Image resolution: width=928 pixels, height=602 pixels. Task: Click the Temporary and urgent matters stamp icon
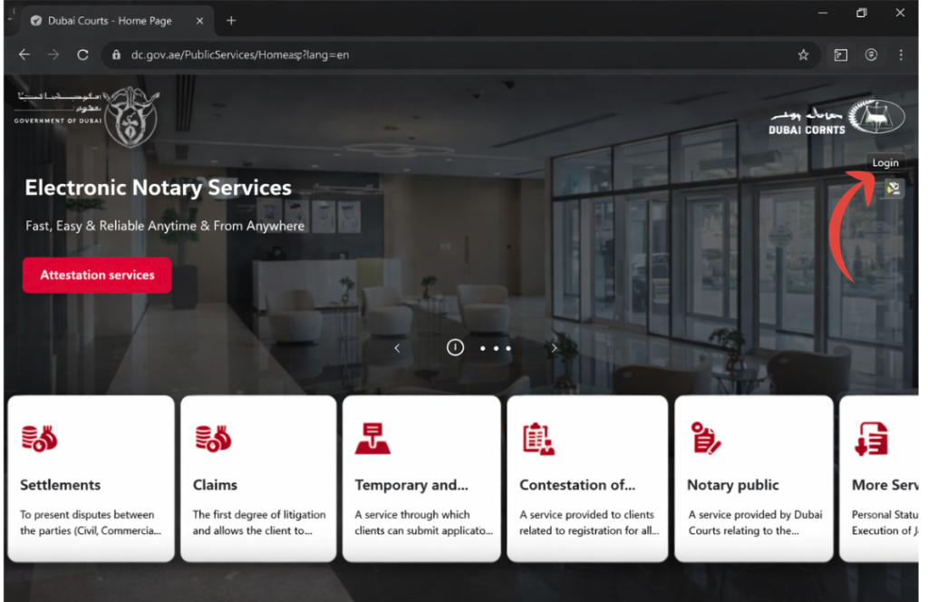(x=372, y=438)
